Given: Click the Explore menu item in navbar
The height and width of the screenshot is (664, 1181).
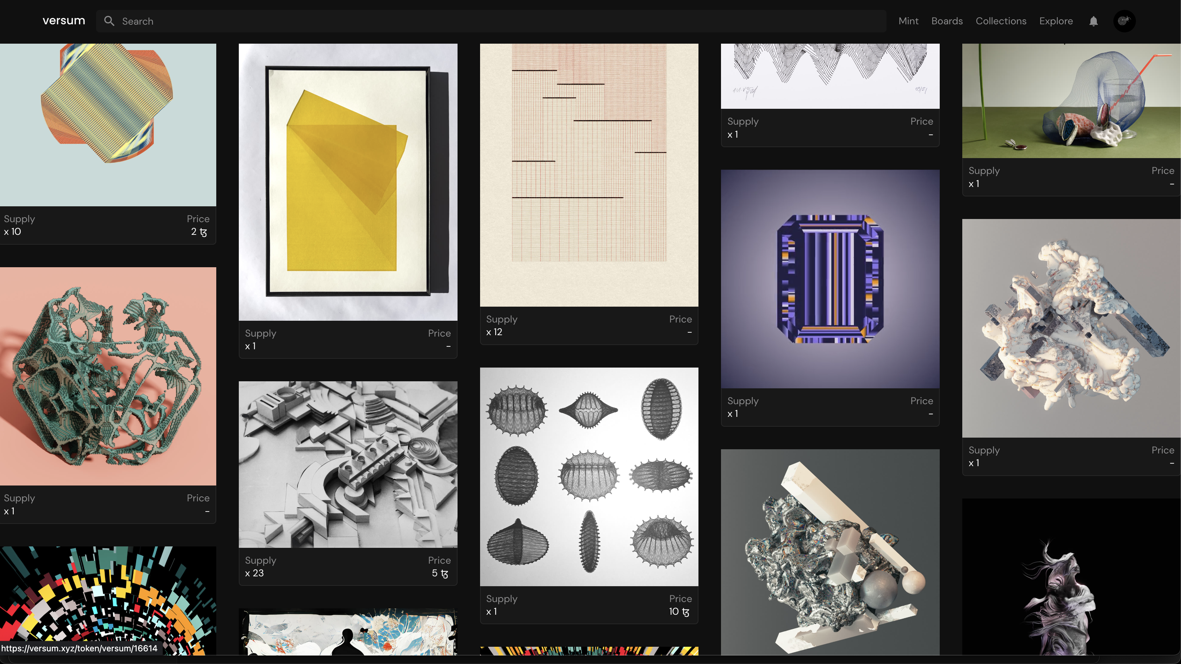Looking at the screenshot, I should [1056, 21].
